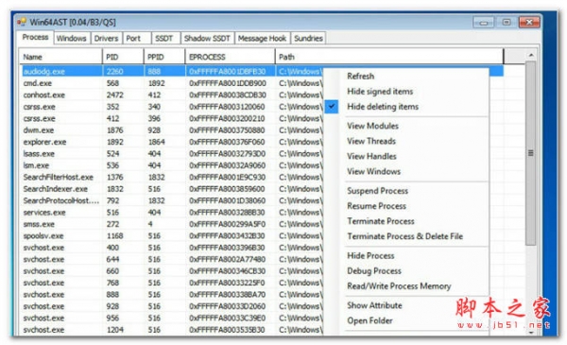Toggle Hide signed items option
Viewport: 567px width, 345px height.
380,92
